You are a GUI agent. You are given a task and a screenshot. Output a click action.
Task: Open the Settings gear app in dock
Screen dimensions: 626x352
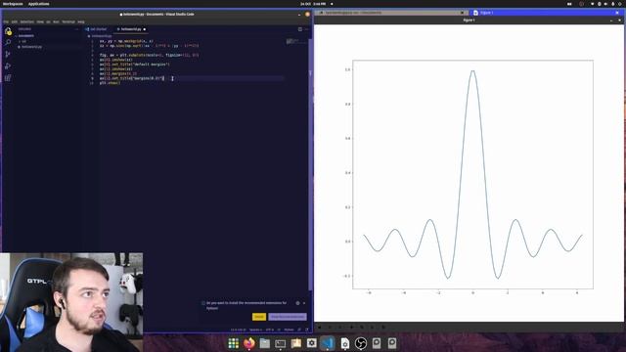tap(312, 343)
